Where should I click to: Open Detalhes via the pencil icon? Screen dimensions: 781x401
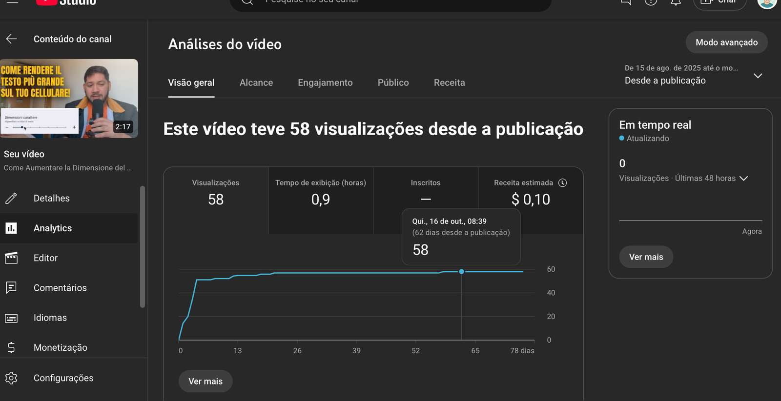[11, 199]
